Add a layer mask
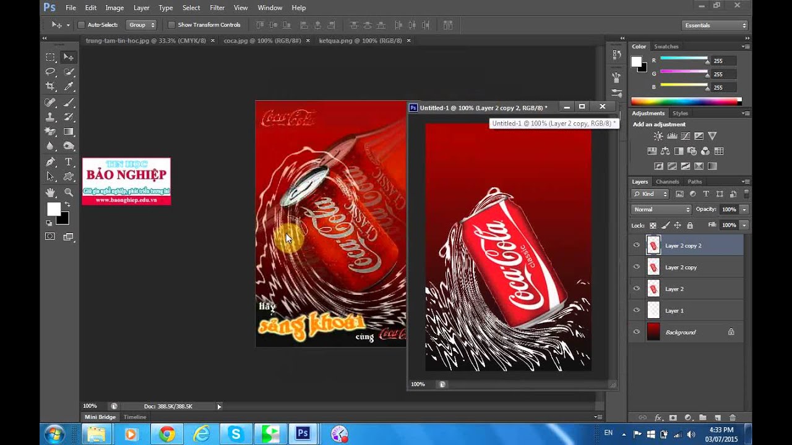 pos(673,418)
